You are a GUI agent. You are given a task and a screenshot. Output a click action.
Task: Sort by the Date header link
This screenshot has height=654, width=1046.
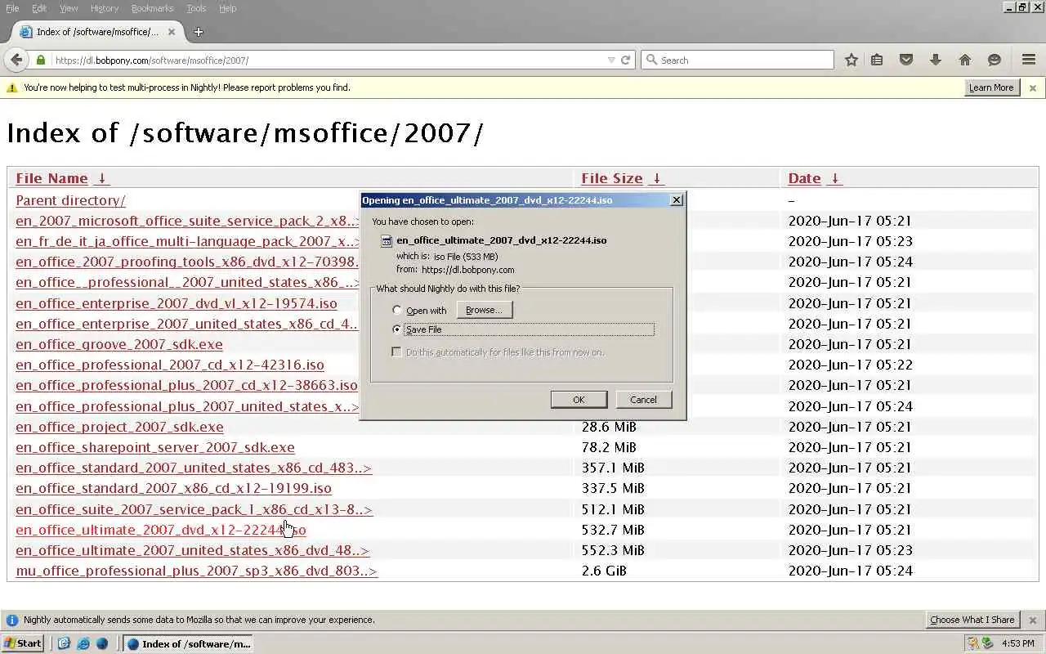click(804, 178)
